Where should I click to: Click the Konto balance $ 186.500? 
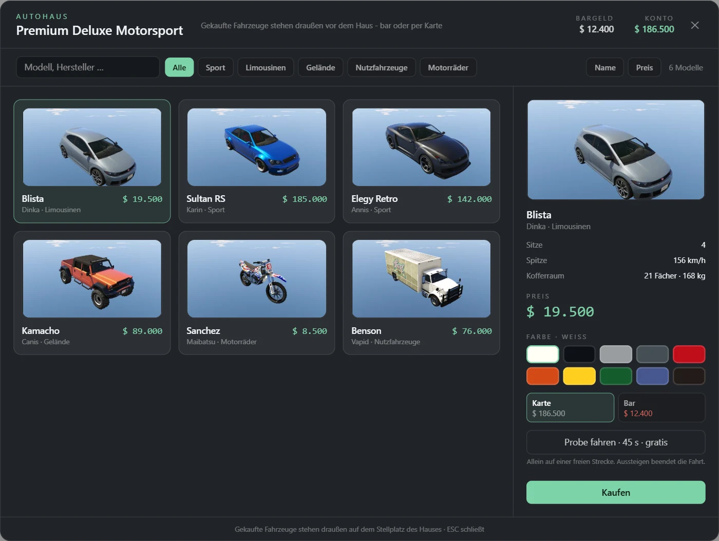tap(654, 29)
